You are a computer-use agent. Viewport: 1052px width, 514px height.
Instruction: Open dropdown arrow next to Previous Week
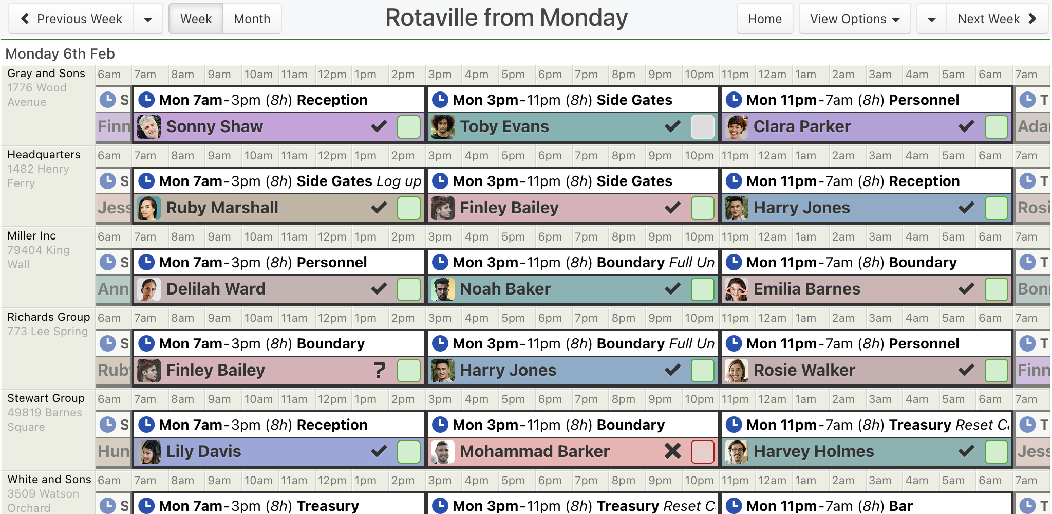(x=148, y=19)
